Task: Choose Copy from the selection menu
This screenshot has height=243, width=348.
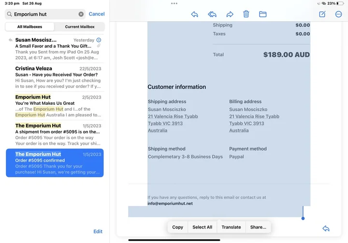Action: (x=177, y=227)
